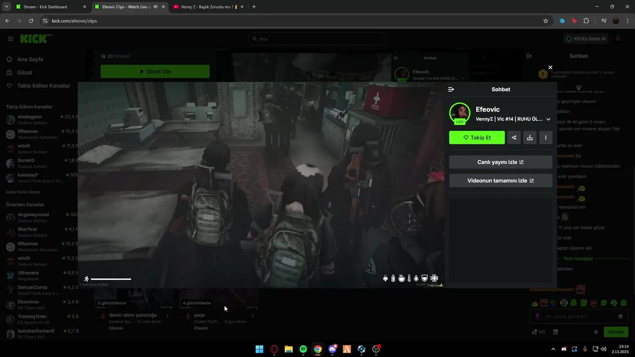635x357 pixels.
Task: Open ilkerfirat recommended channel
Action: point(42,232)
